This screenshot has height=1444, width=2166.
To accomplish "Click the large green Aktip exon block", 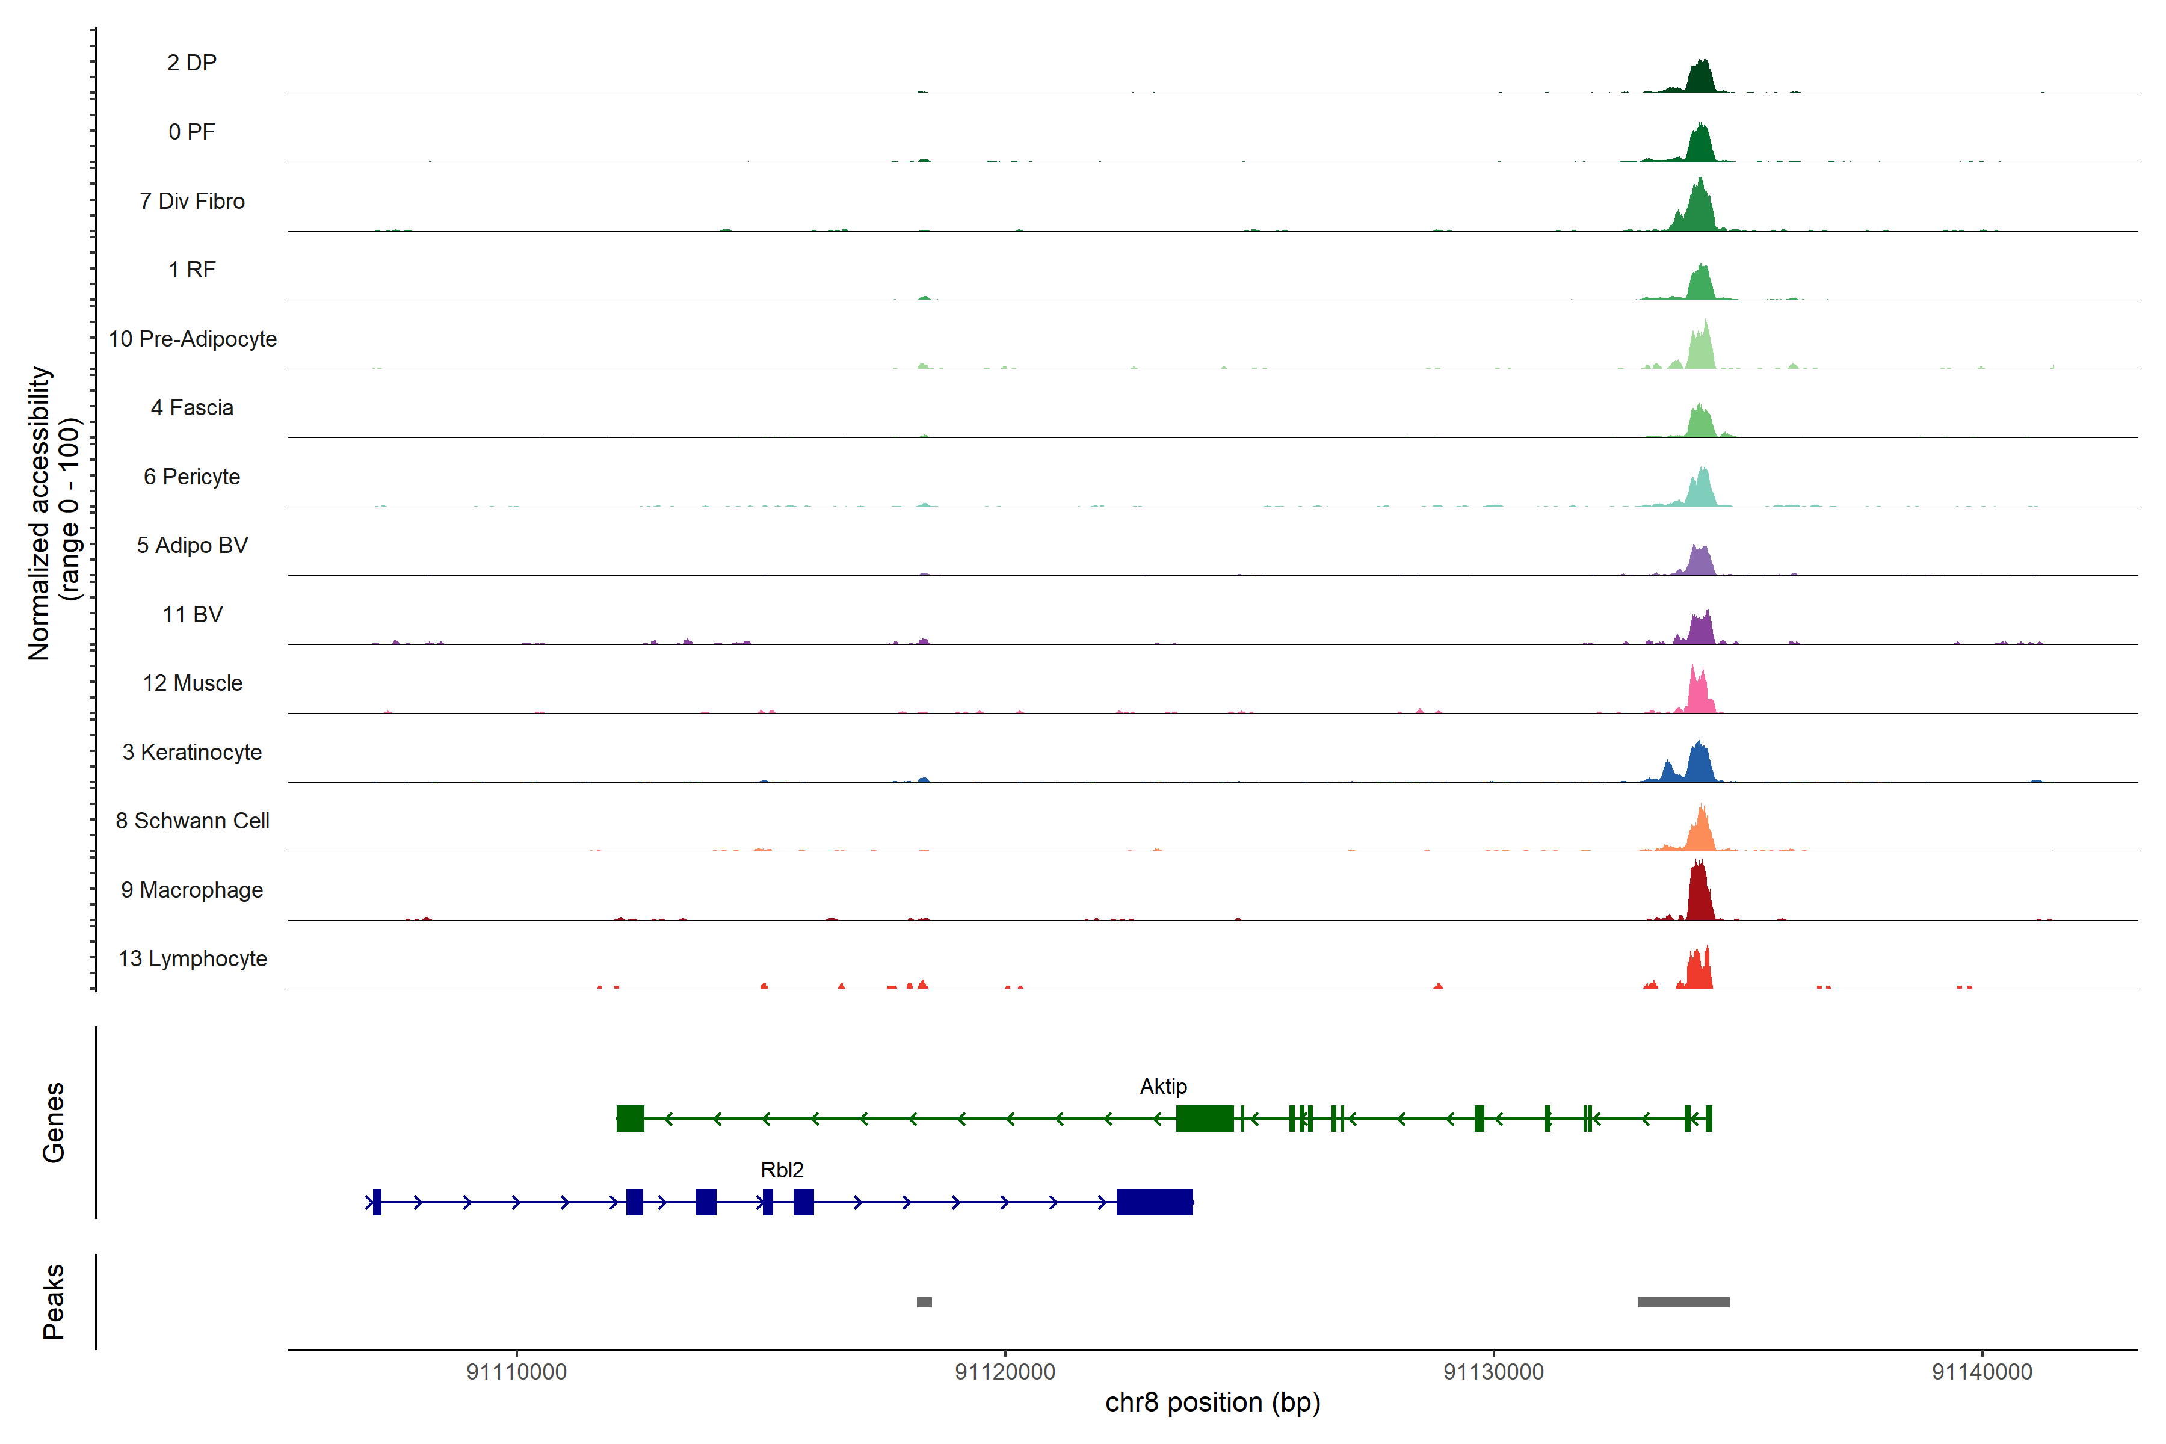I will tap(1205, 1118).
